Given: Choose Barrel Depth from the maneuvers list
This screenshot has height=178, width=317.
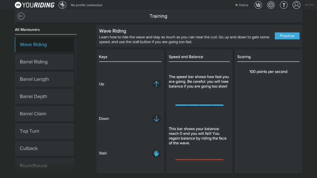Looking at the screenshot, I should coord(44,96).
